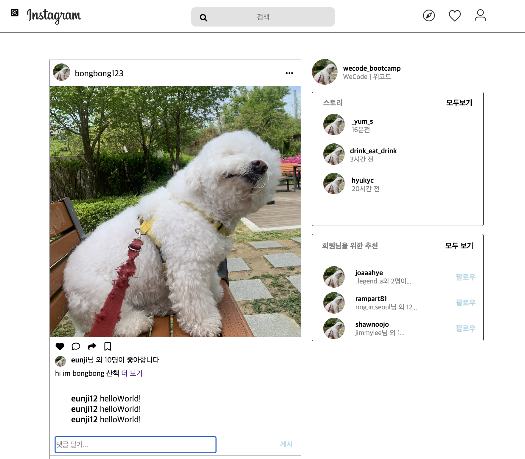Image resolution: width=525 pixels, height=459 pixels.
Task: Open the profile person icon
Action: click(x=480, y=15)
